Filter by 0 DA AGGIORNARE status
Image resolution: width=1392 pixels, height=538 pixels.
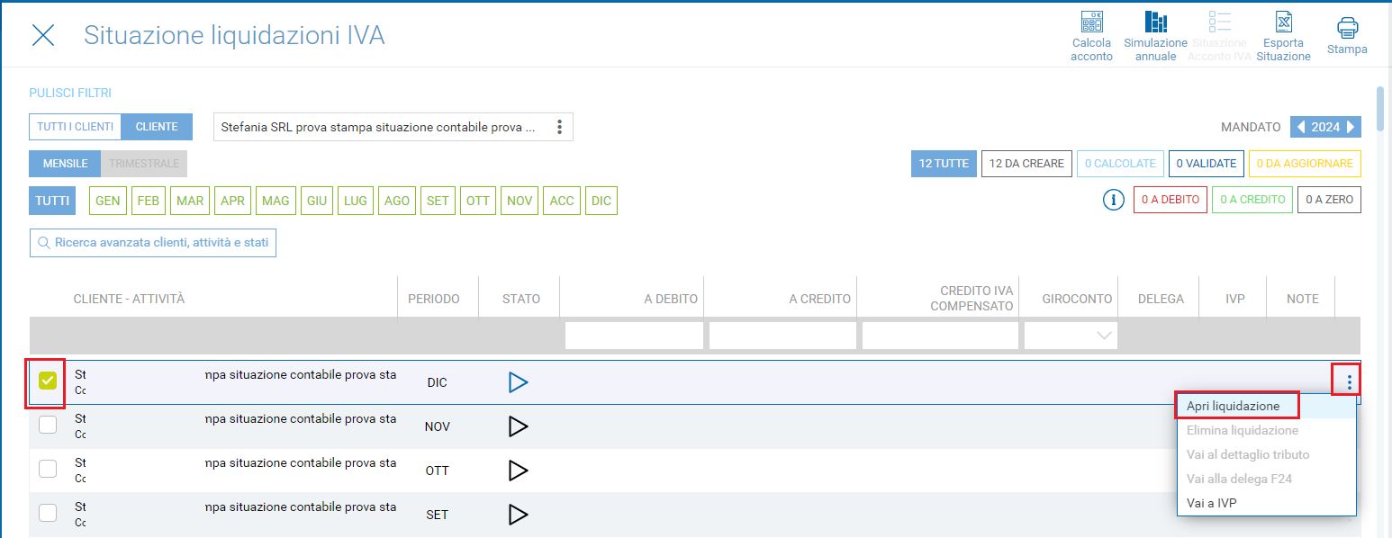(1305, 164)
